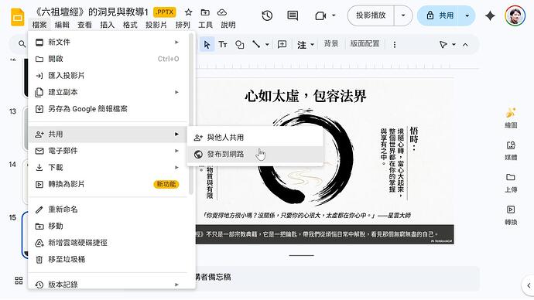Screen dimensions: 534x300
Task: Click the search magnifier in the toolbar
Action: pyautogui.click(x=22, y=44)
